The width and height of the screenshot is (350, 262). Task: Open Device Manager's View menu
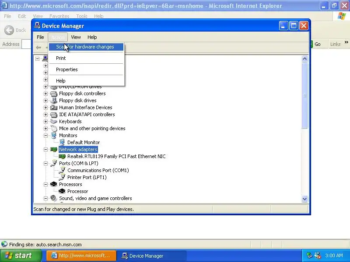[76, 37]
